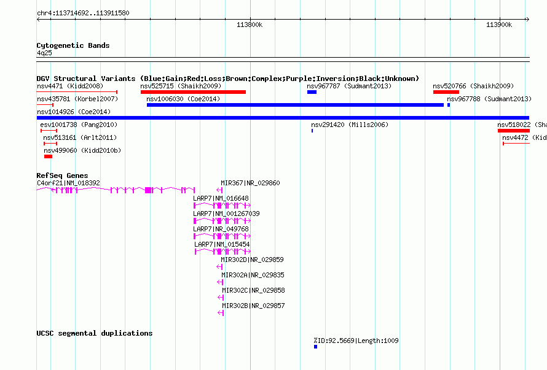
Task: Click the label nsv1006030 (Coe2014)
Action: coord(183,99)
